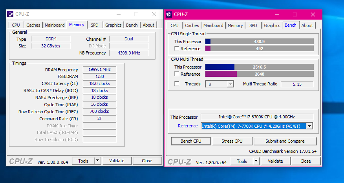The image size is (344, 183).
Task: Click Command Rate value 2T
Action: pos(100,118)
